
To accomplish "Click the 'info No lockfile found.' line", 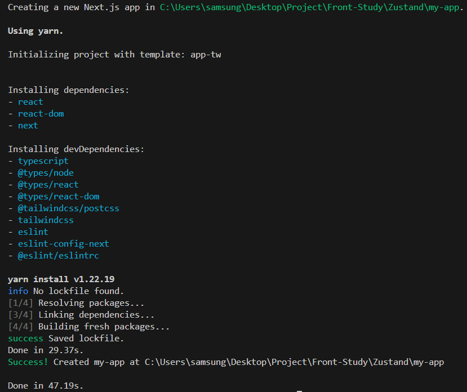I will [66, 291].
